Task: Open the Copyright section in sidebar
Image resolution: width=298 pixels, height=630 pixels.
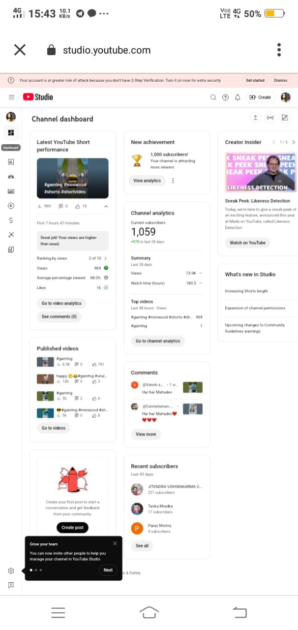Action: 11,206
